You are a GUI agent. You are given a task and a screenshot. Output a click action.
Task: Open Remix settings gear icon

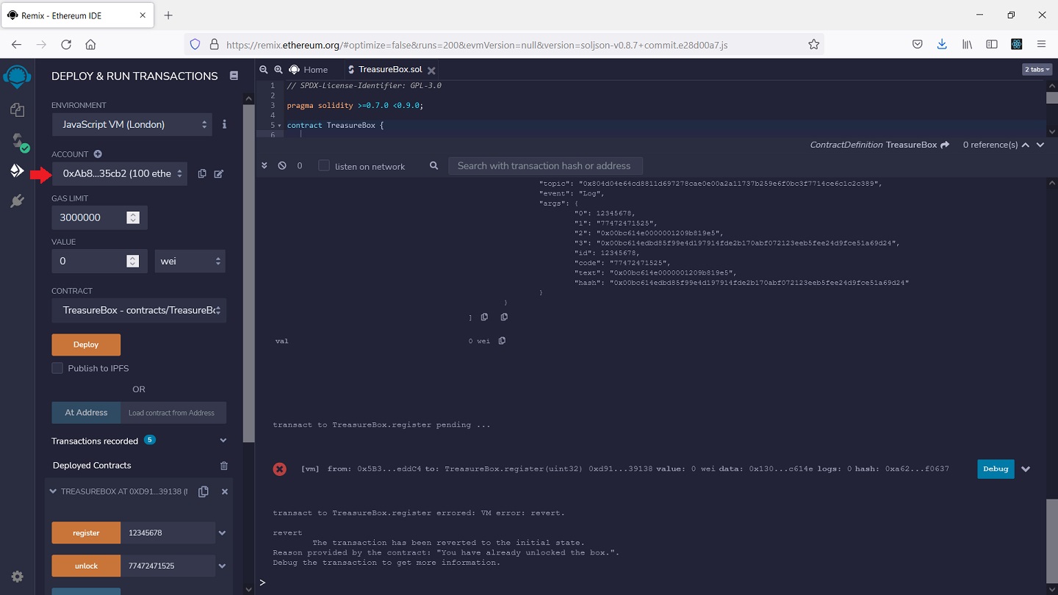(x=17, y=577)
